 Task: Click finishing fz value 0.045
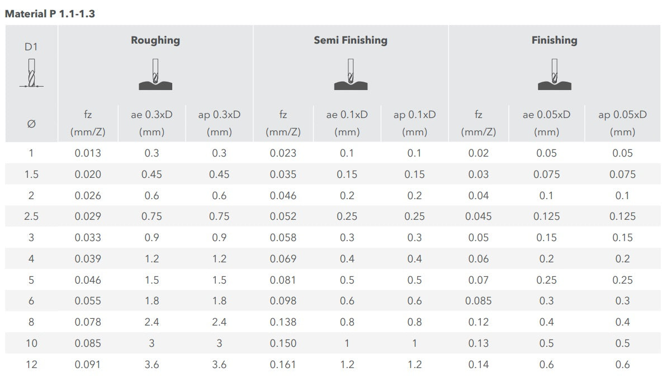click(x=478, y=216)
